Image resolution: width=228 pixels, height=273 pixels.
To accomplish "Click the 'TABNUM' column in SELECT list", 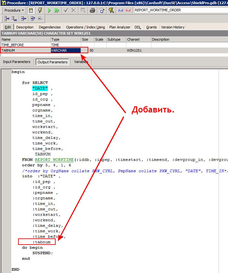I will click(x=43, y=154).
